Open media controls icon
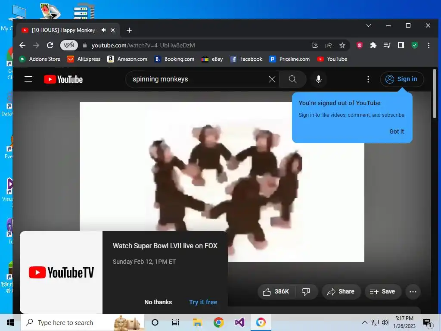 click(x=387, y=45)
